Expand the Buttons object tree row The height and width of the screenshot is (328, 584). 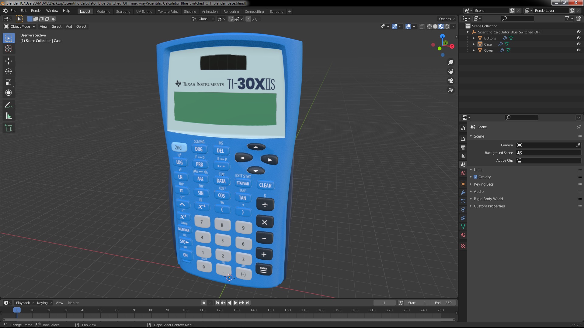coord(474,38)
